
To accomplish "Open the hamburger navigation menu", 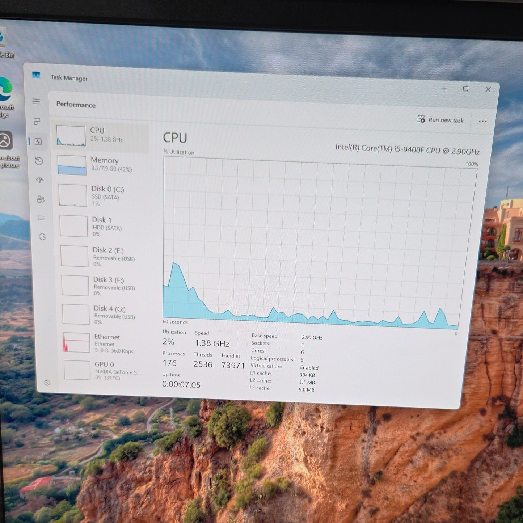I will tap(36, 101).
